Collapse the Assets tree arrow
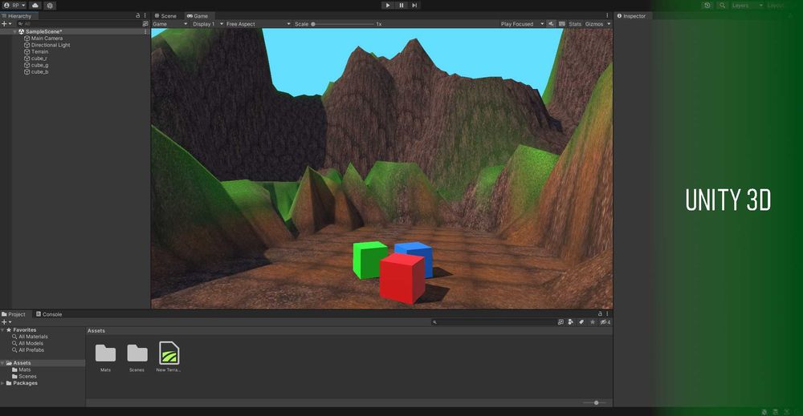The width and height of the screenshot is (803, 416). 2,363
